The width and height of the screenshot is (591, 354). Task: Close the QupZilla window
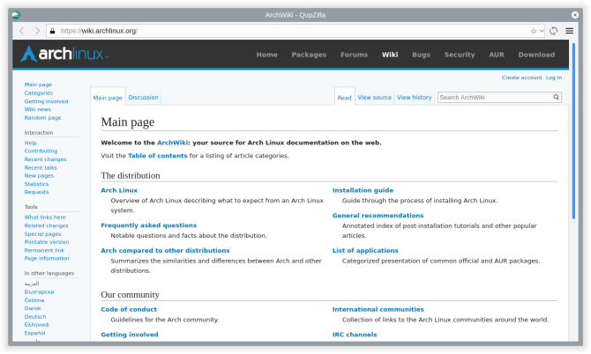(575, 15)
